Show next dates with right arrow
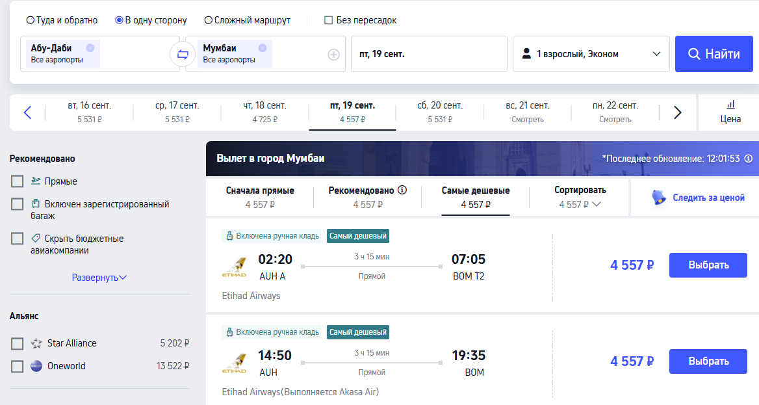The height and width of the screenshot is (405, 759). (x=678, y=112)
